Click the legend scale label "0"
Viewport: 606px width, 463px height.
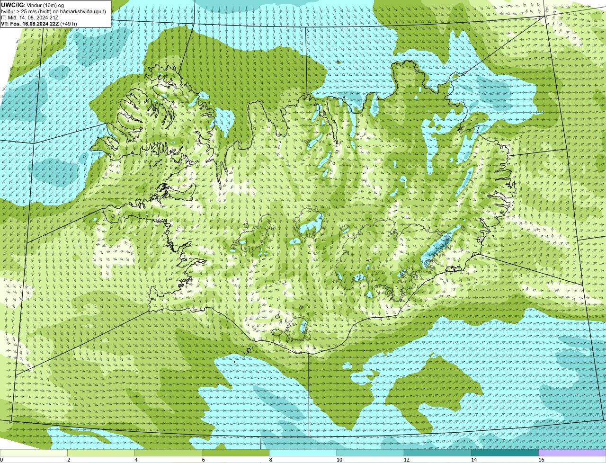click(x=2, y=460)
